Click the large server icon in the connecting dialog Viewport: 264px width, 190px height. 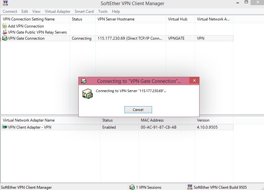[87, 94]
